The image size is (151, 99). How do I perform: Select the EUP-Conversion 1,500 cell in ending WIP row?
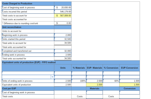click(x=129, y=81)
